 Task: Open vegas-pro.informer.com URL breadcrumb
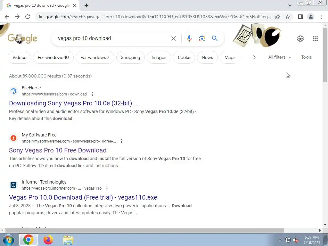(61, 188)
